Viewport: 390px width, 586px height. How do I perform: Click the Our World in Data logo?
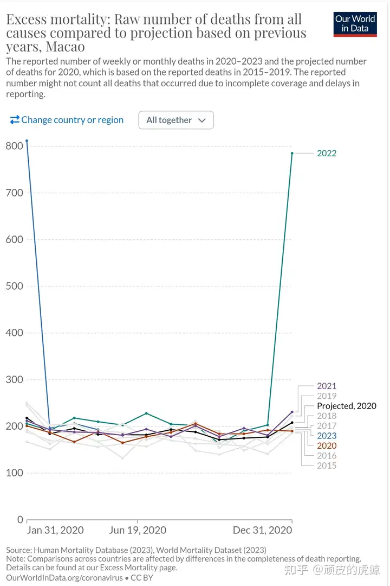(x=355, y=24)
